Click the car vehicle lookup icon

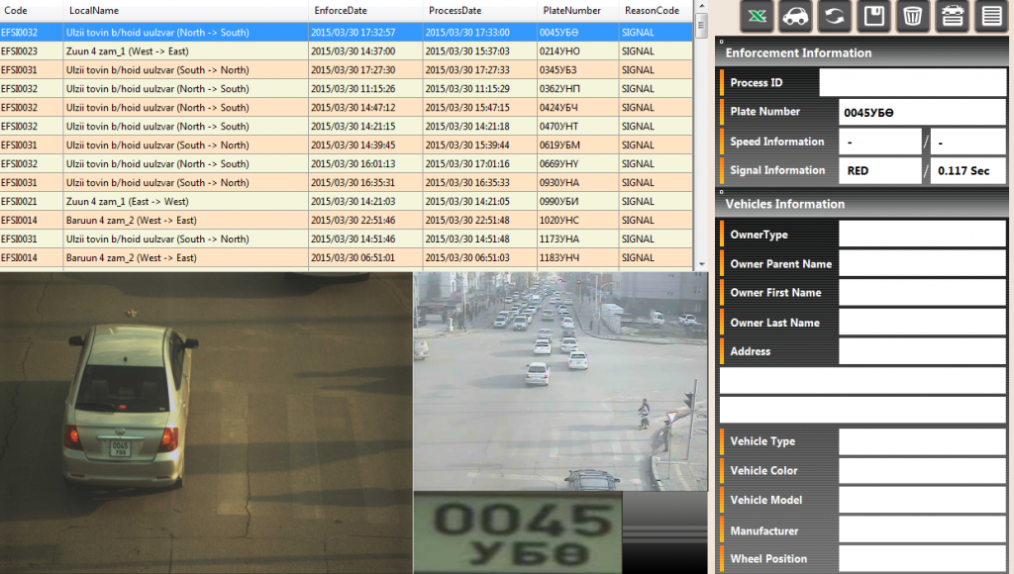[x=795, y=16]
